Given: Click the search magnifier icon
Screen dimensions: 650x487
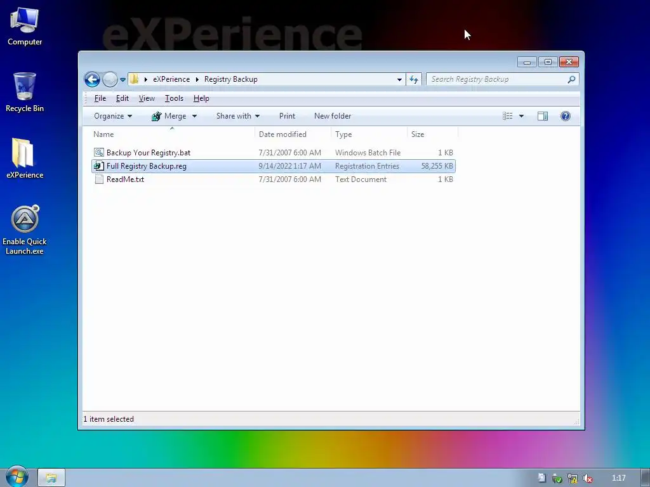Looking at the screenshot, I should pyautogui.click(x=572, y=79).
